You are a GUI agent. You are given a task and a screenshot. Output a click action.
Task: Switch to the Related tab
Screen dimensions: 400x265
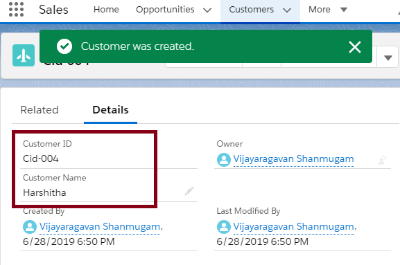tap(40, 110)
